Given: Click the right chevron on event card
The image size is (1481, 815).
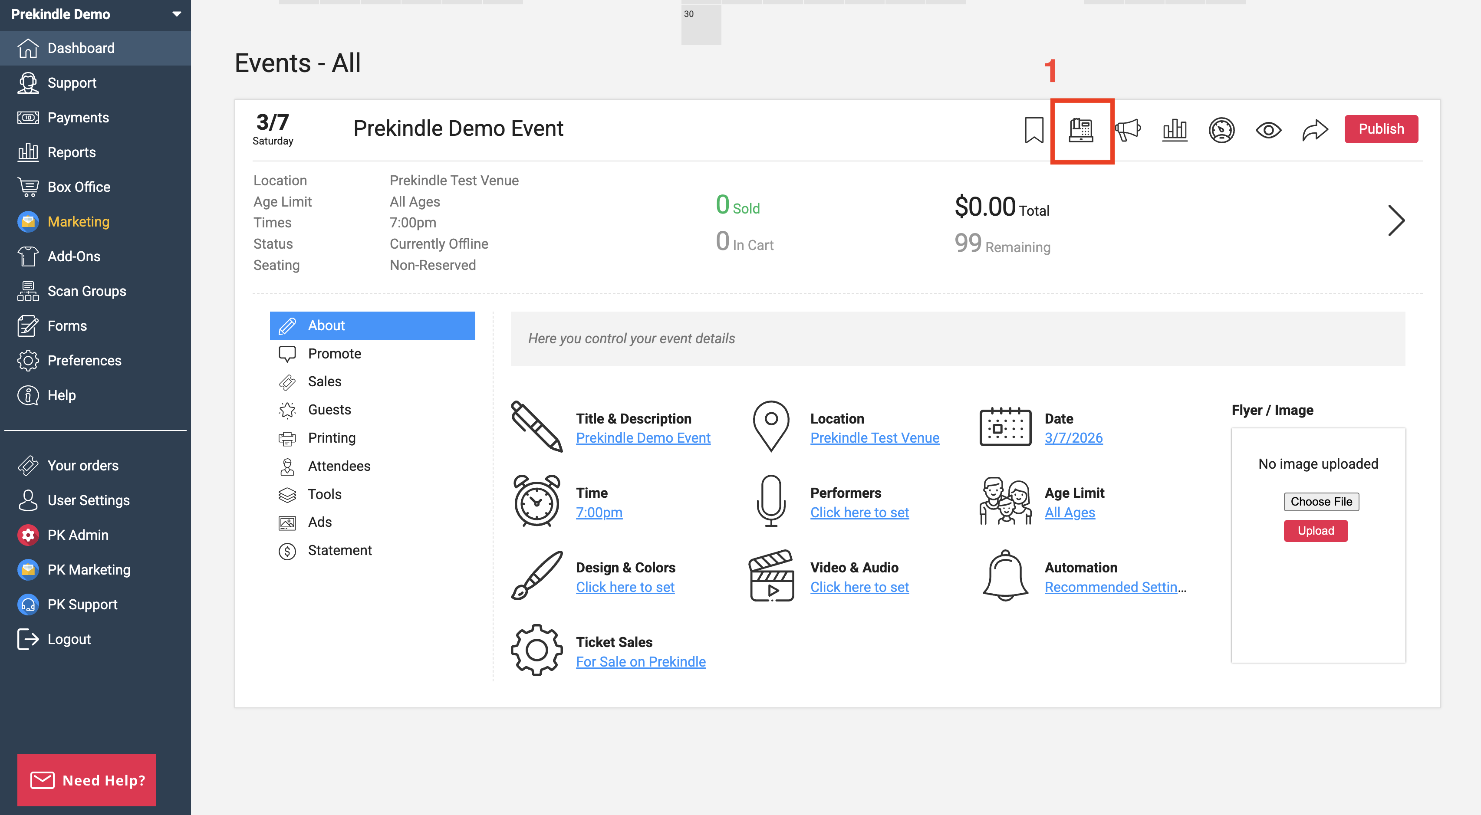Looking at the screenshot, I should (1396, 221).
